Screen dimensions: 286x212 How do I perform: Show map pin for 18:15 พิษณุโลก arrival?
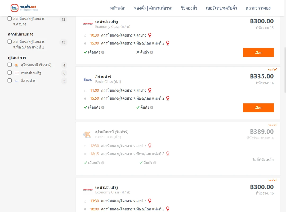(168, 154)
